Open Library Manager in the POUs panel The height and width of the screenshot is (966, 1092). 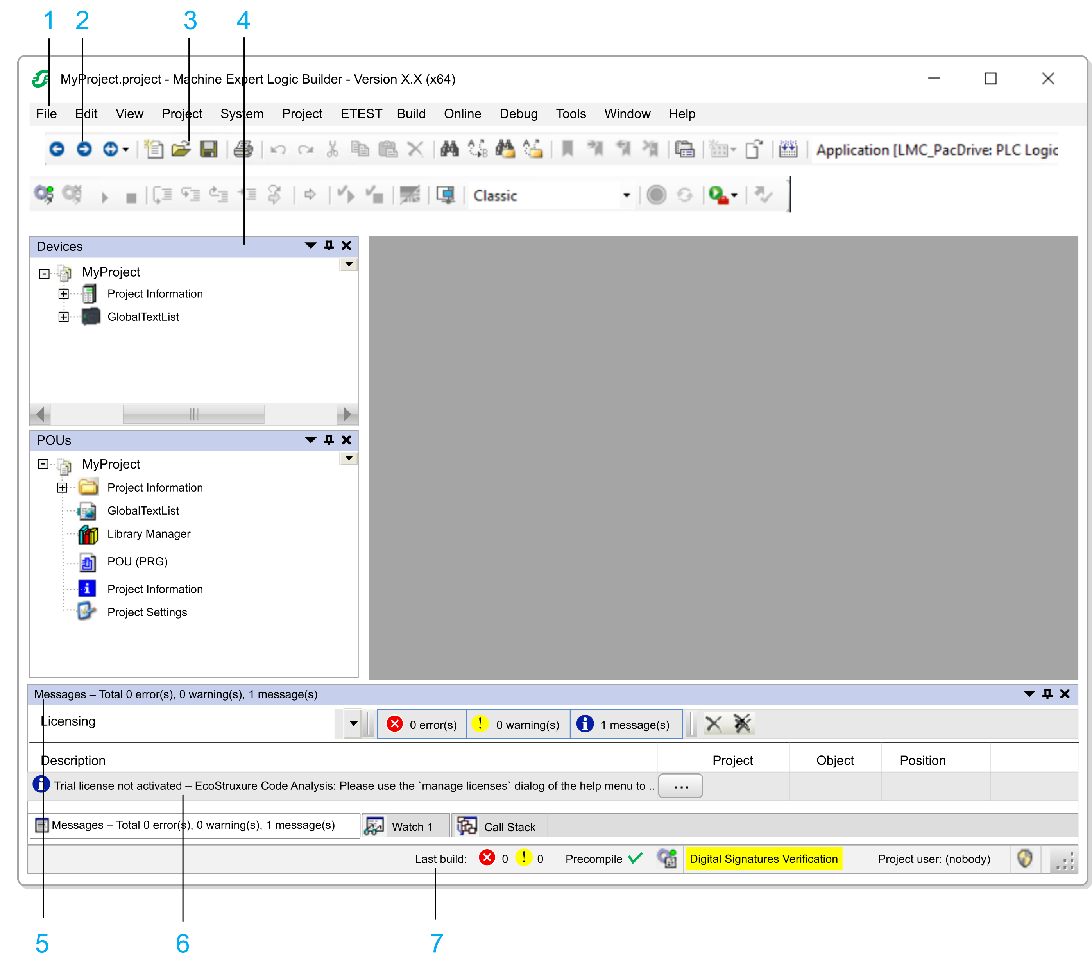(x=149, y=533)
